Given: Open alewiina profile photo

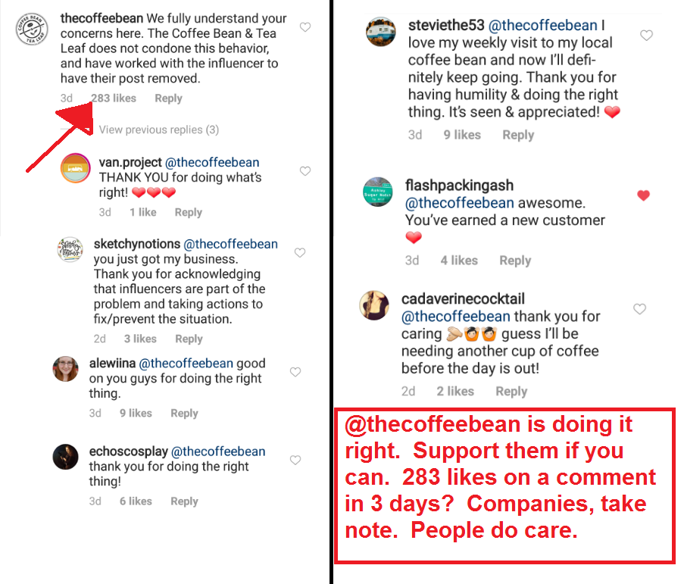Looking at the screenshot, I should pos(66,370).
